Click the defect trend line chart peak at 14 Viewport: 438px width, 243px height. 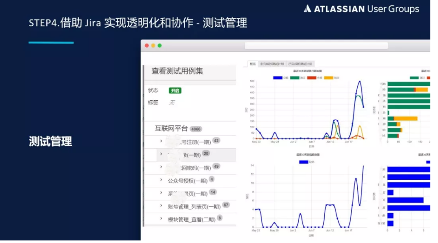point(363,167)
